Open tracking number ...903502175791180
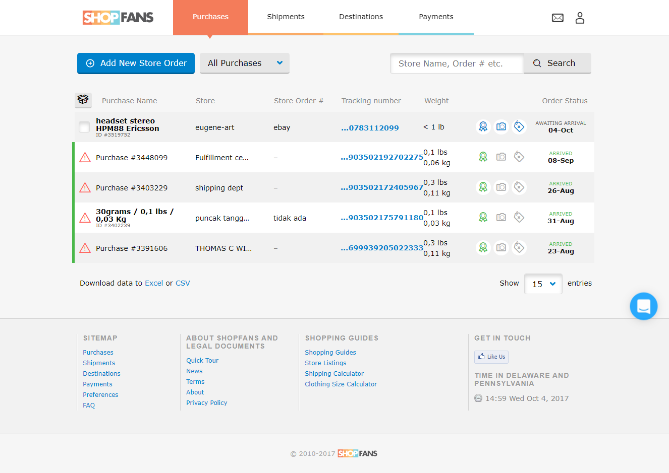Screen dimensions: 669x473 click(382, 218)
